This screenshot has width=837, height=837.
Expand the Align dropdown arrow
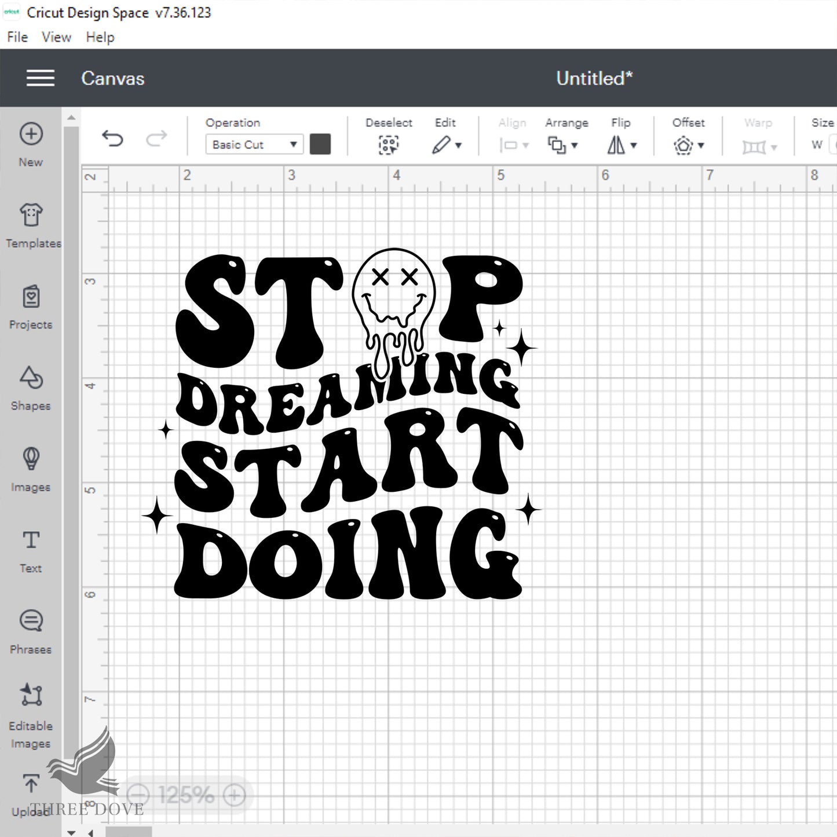(x=525, y=145)
